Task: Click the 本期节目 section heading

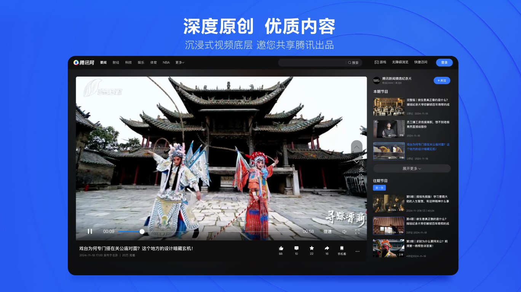Action: pos(380,92)
